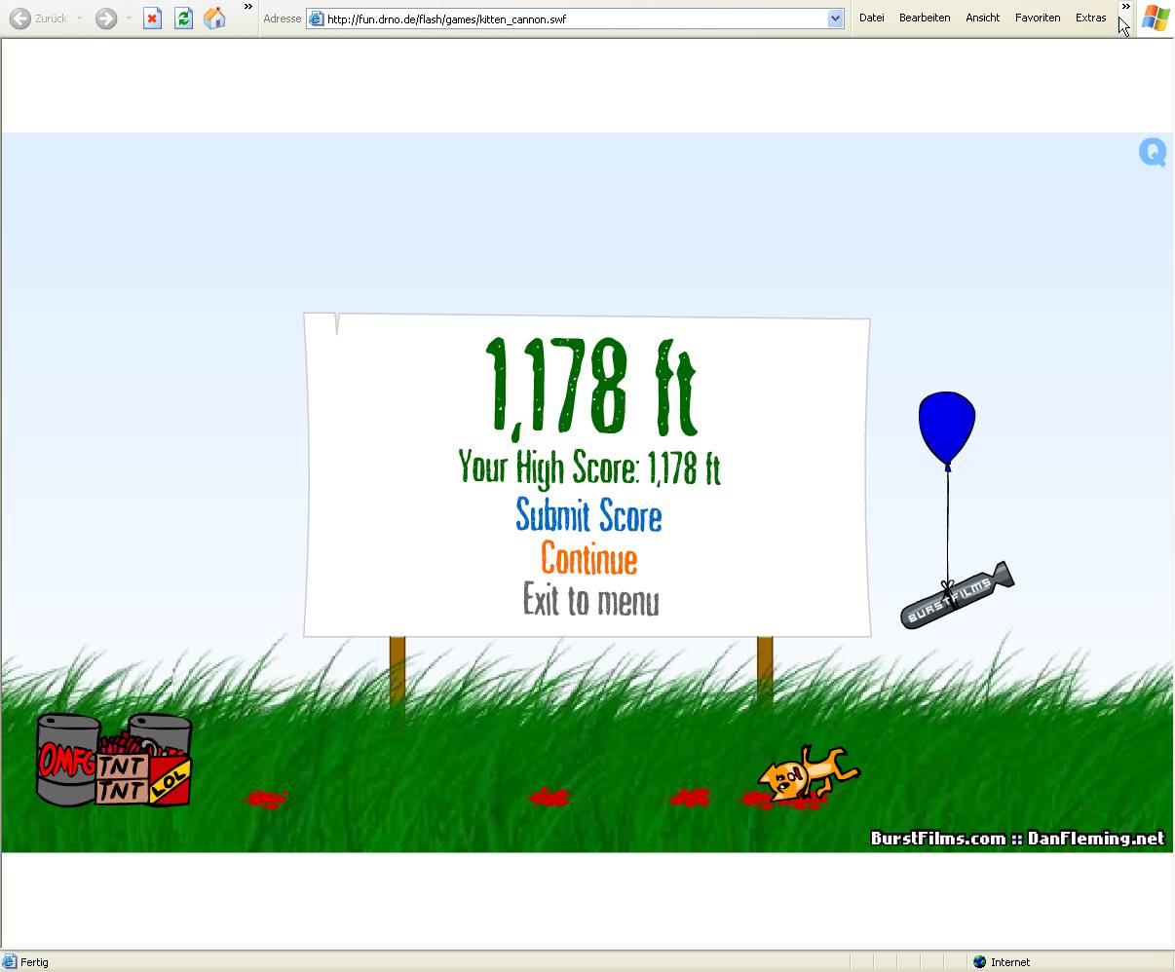
Task: Open the Favoriten menu
Action: tap(1038, 18)
